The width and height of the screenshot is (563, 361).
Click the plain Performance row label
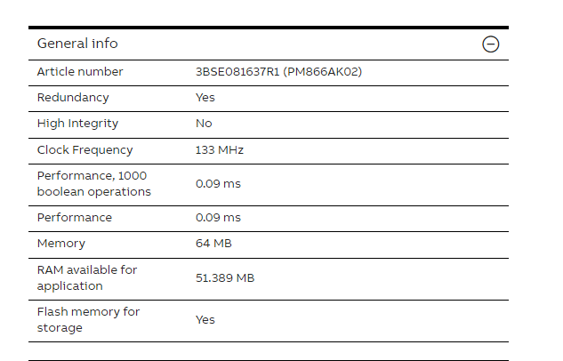coord(75,218)
